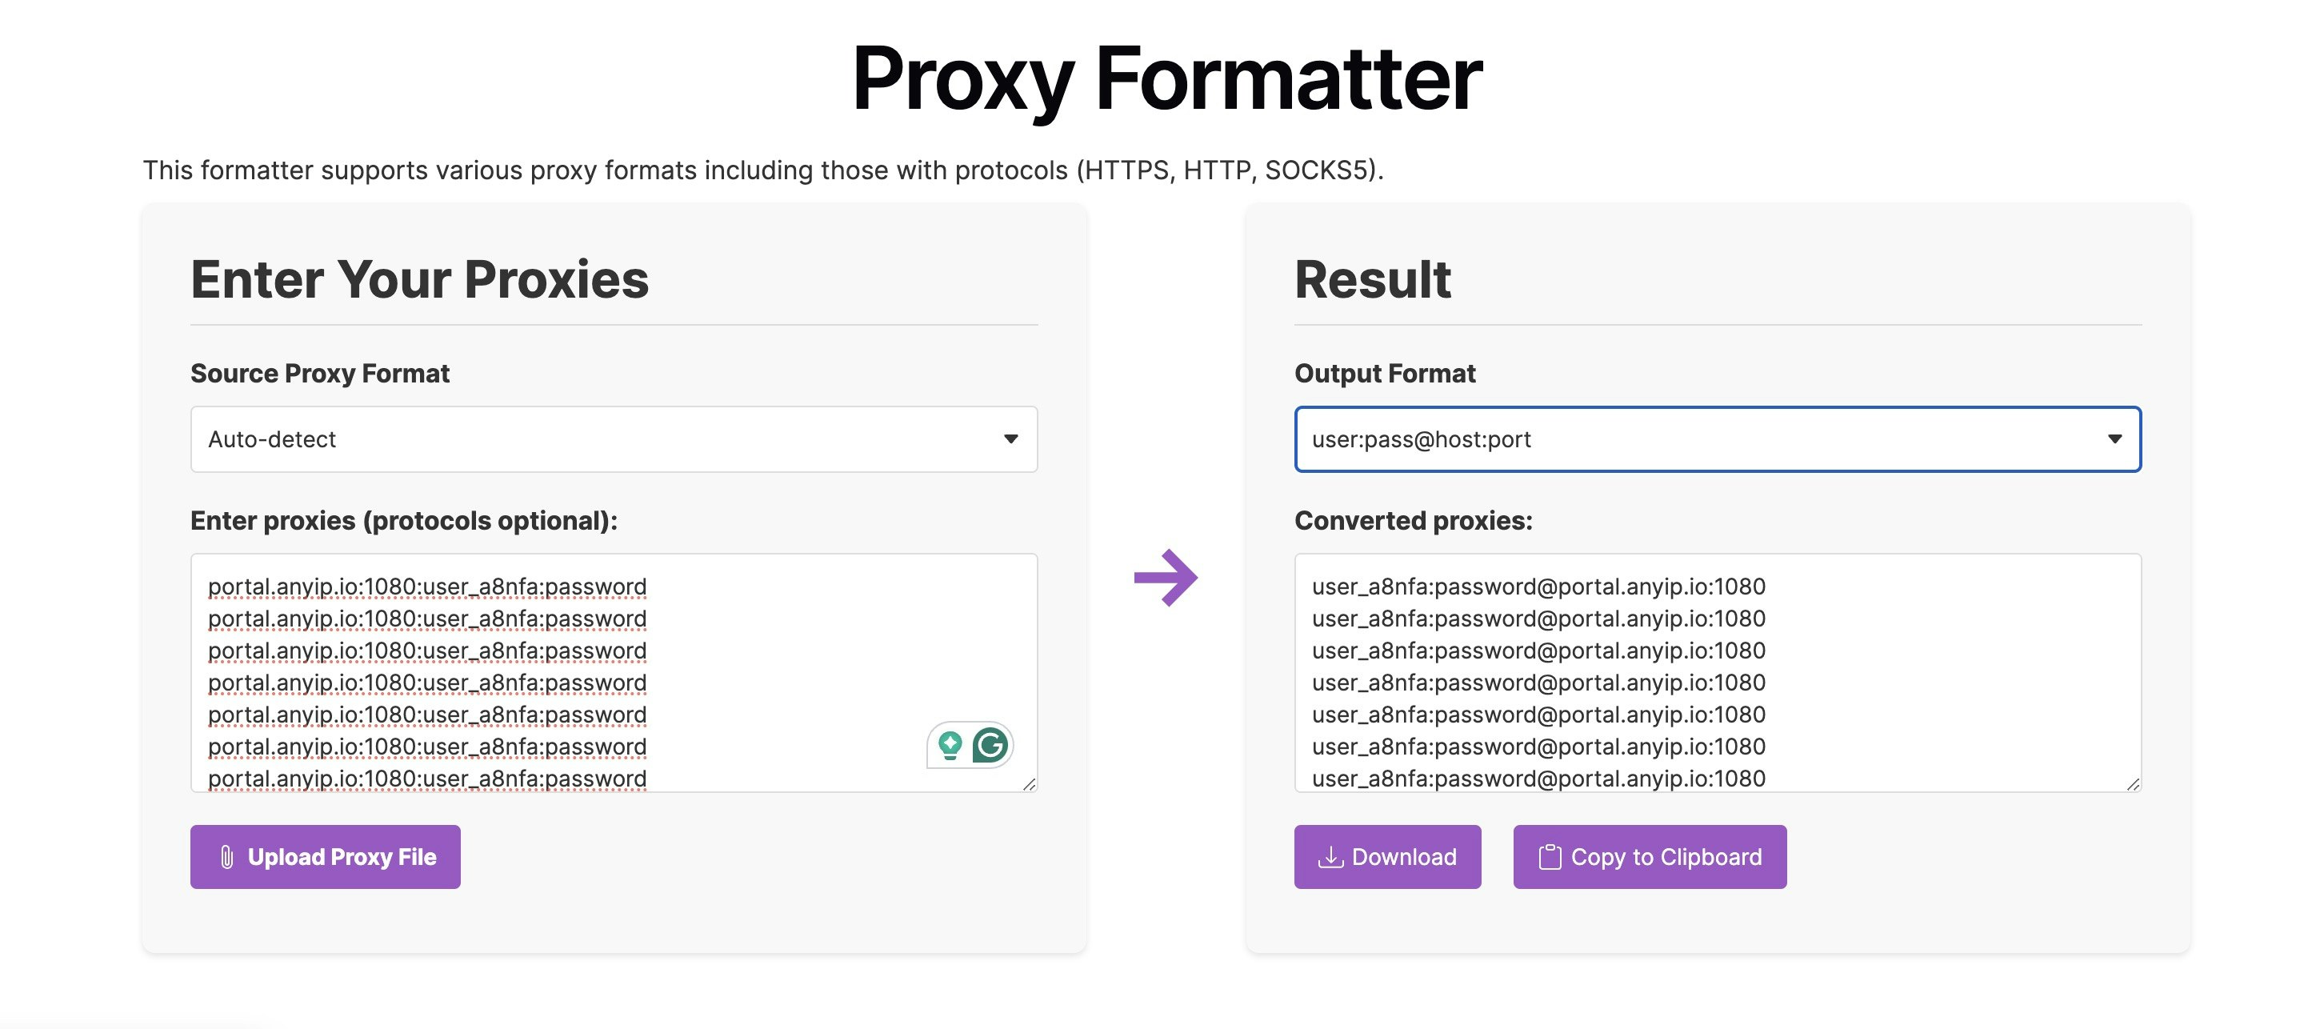Click the paperclip icon on Upload button
This screenshot has height=1029, width=2312.
[227, 857]
